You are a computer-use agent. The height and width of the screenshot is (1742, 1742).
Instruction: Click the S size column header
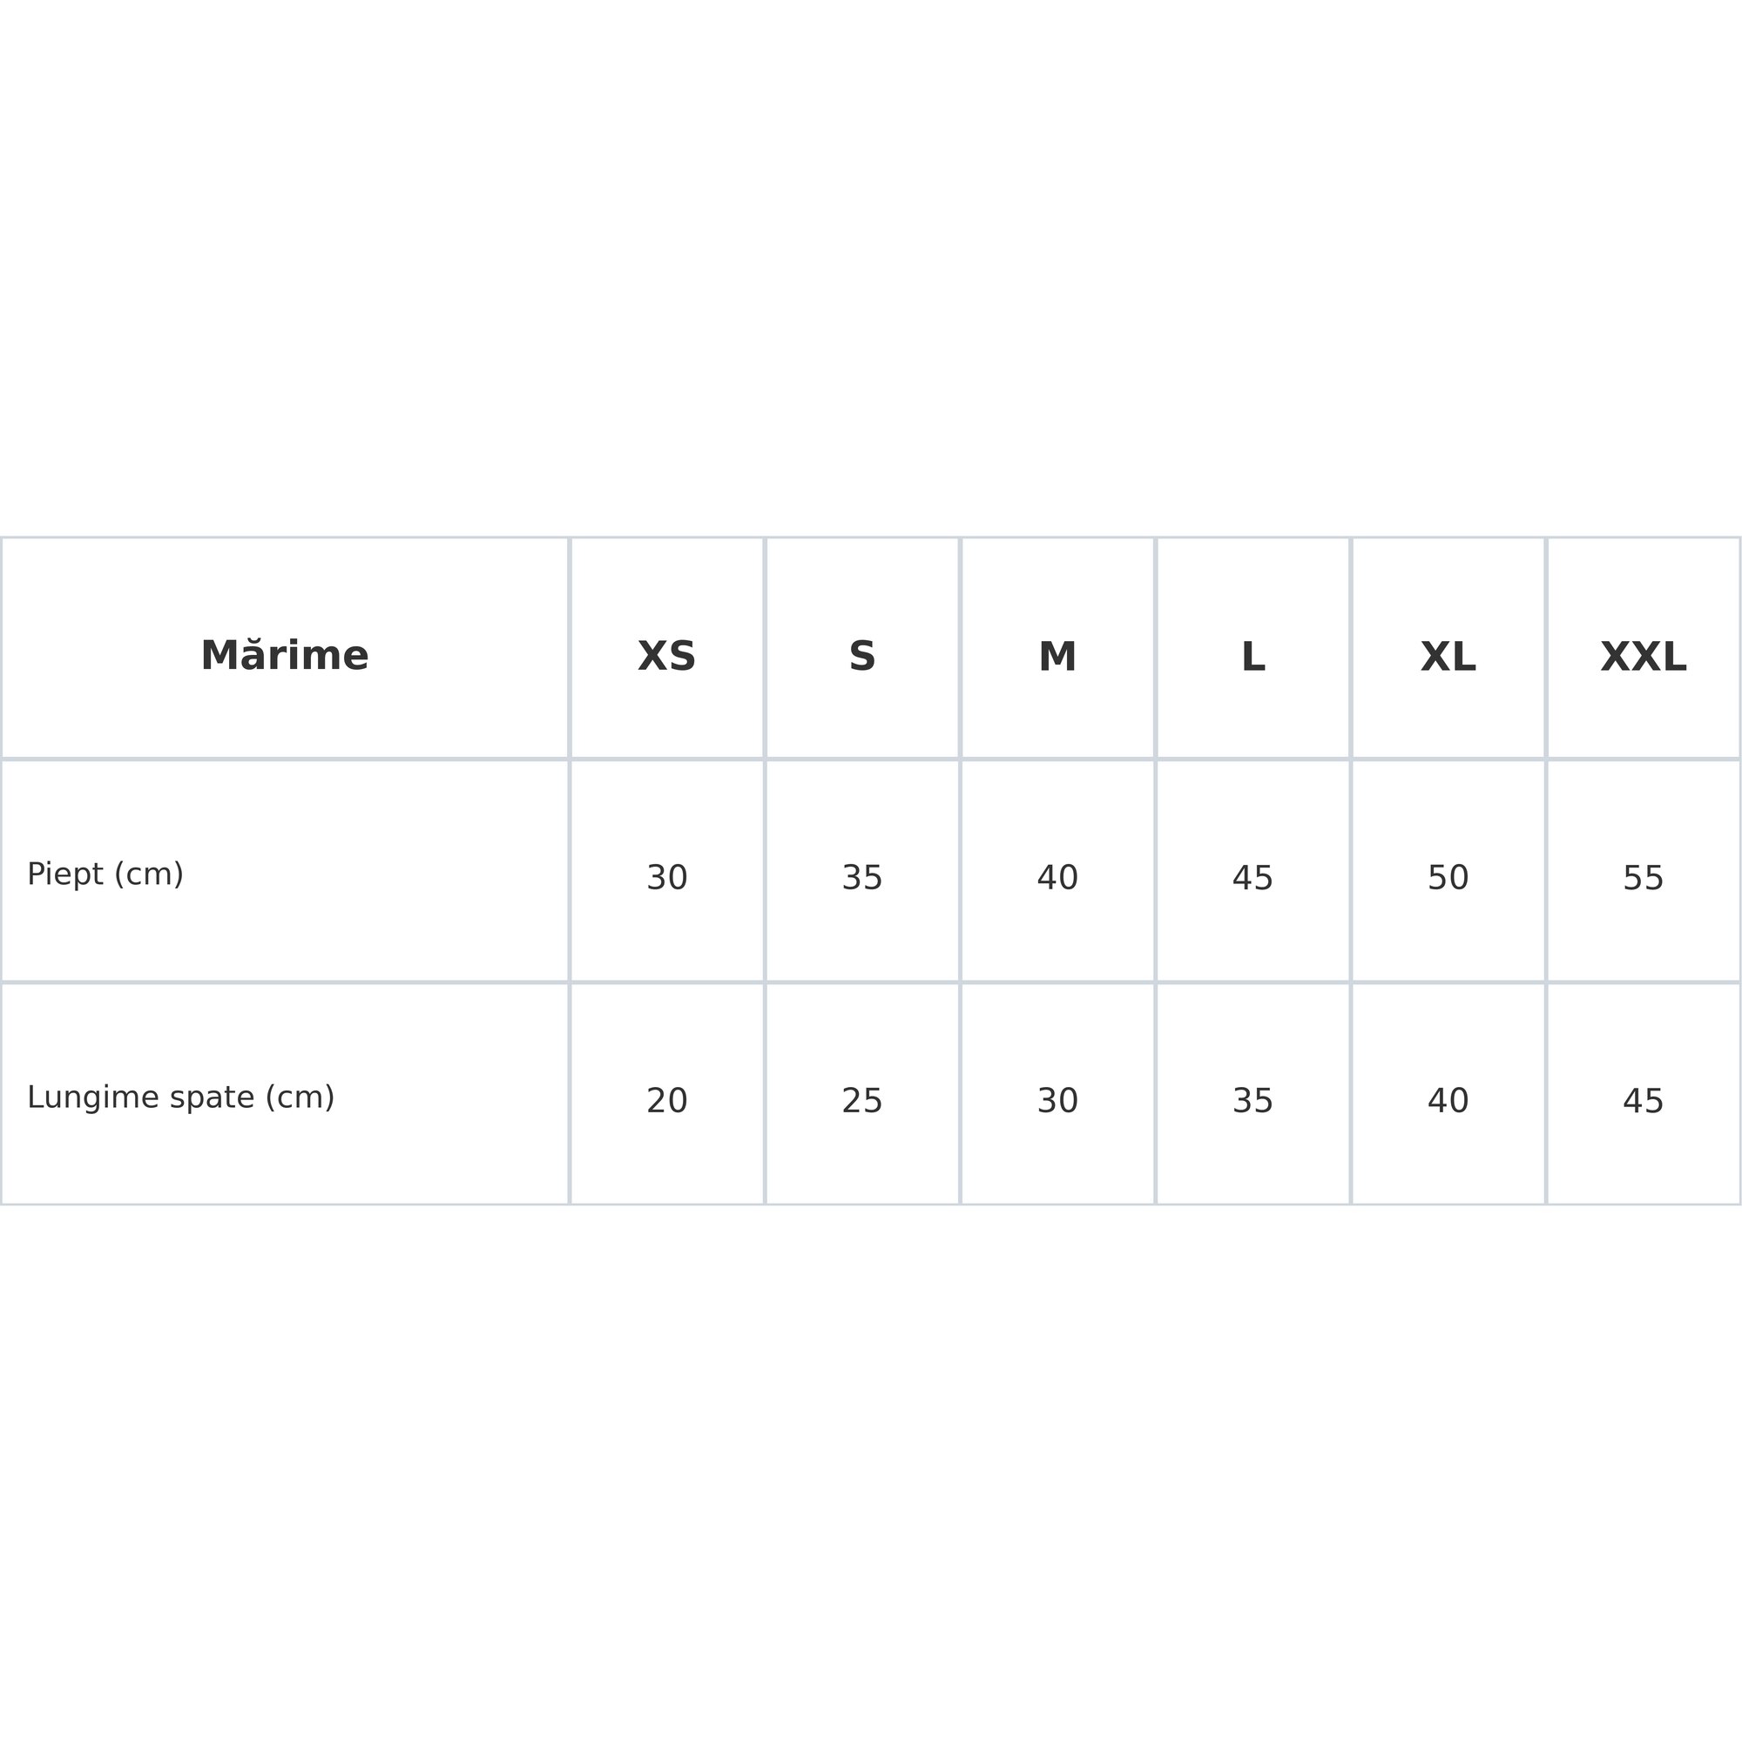pos(862,656)
